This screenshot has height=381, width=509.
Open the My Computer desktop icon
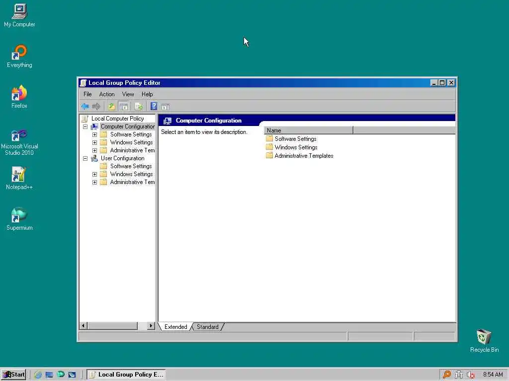[x=19, y=15]
